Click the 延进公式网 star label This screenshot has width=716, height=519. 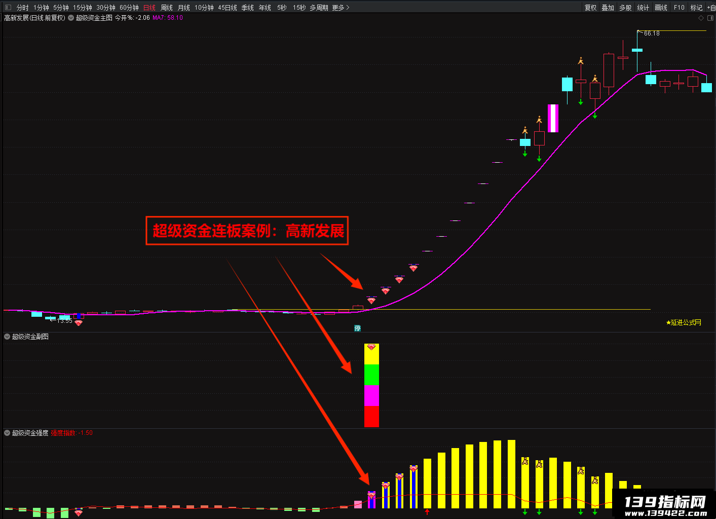(x=684, y=322)
